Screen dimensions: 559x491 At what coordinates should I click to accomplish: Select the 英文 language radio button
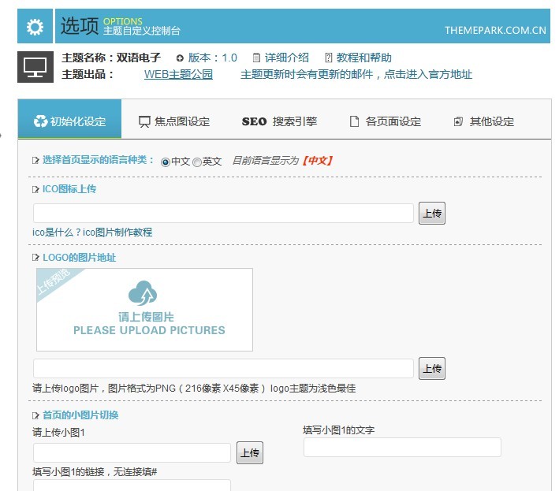click(x=197, y=162)
